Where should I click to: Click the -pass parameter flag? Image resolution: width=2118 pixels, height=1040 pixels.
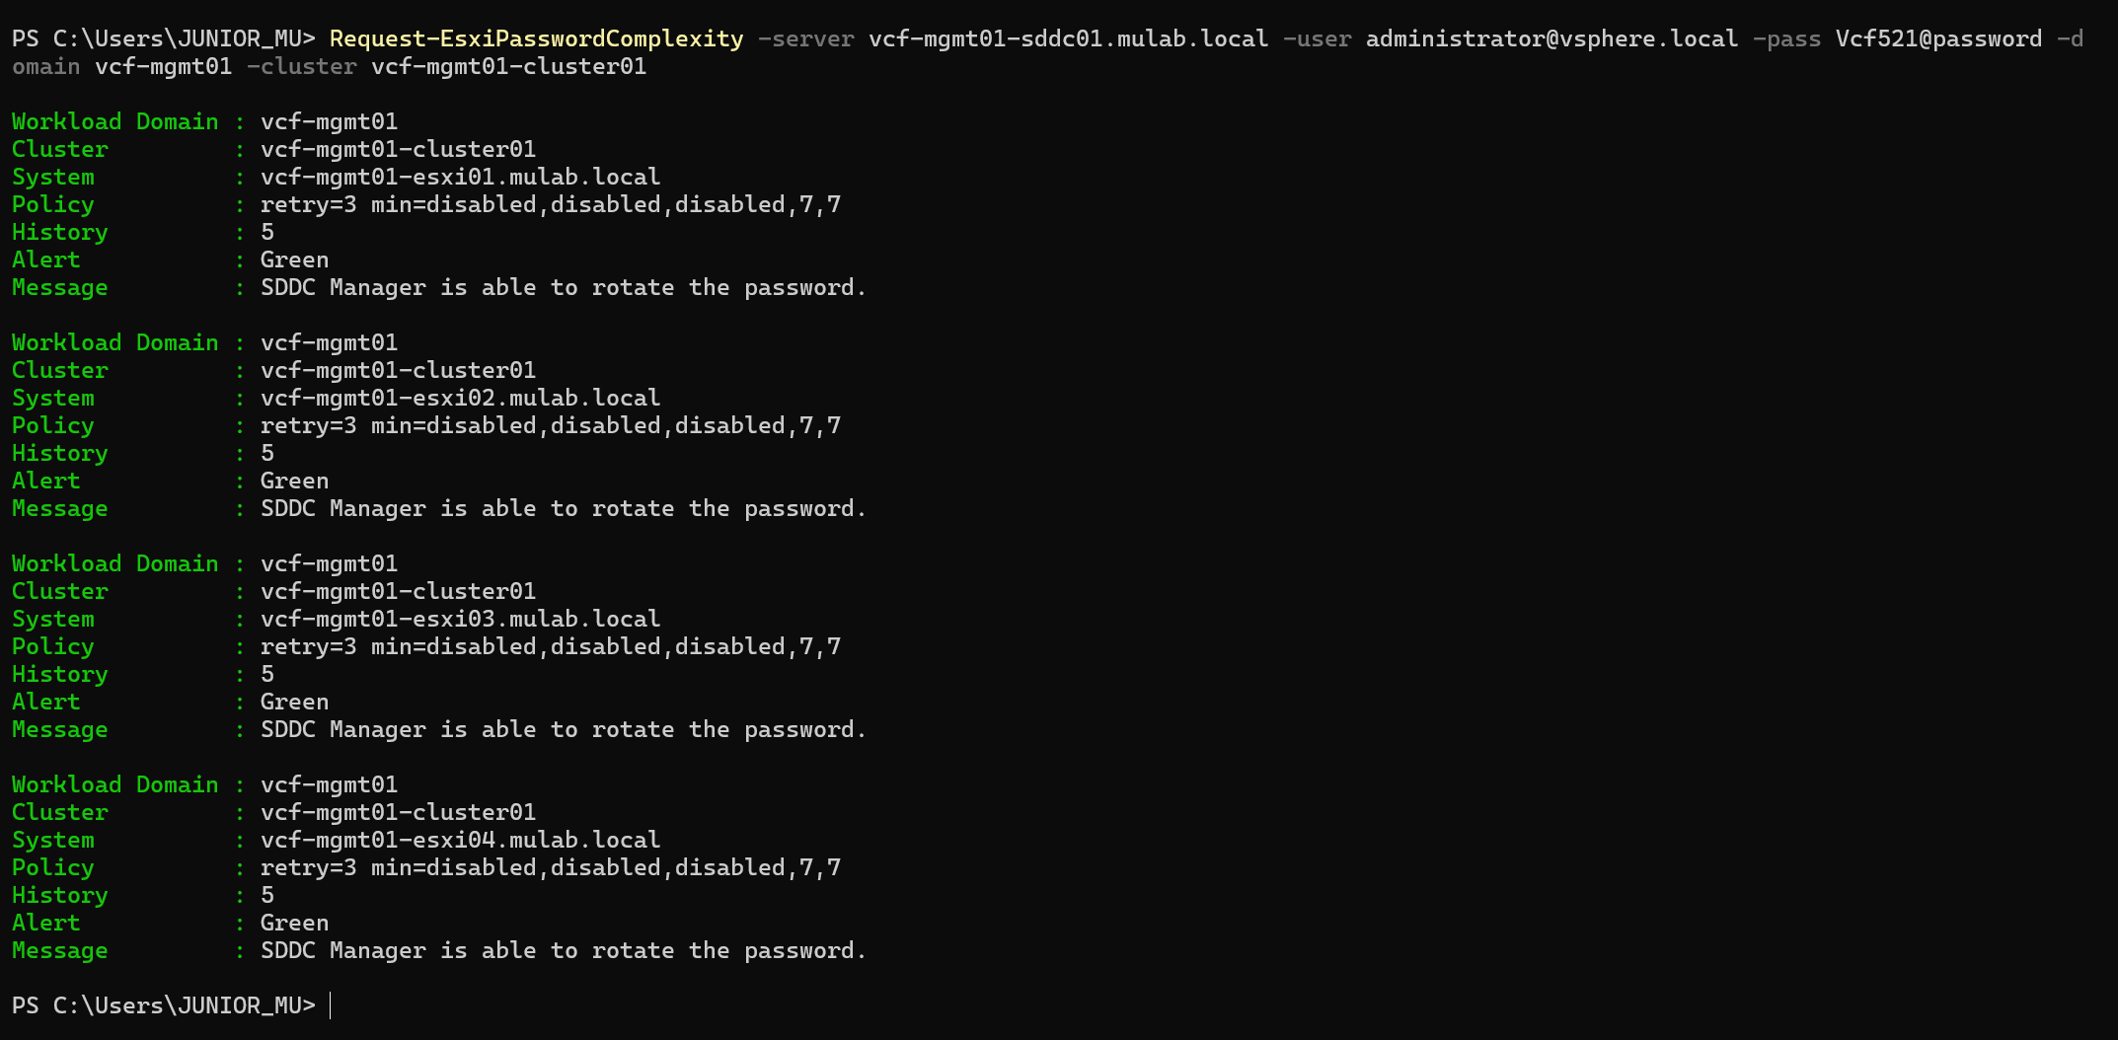1786,38
